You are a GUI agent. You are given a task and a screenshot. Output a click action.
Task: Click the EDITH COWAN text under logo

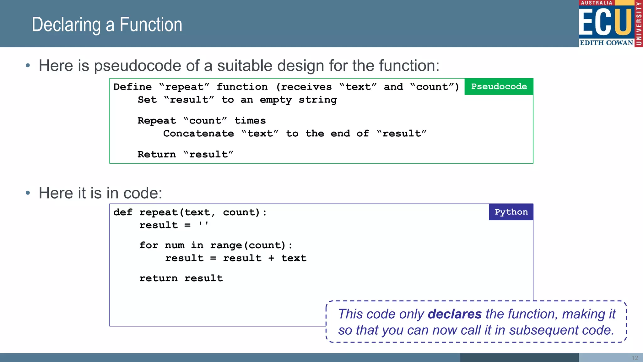point(606,43)
